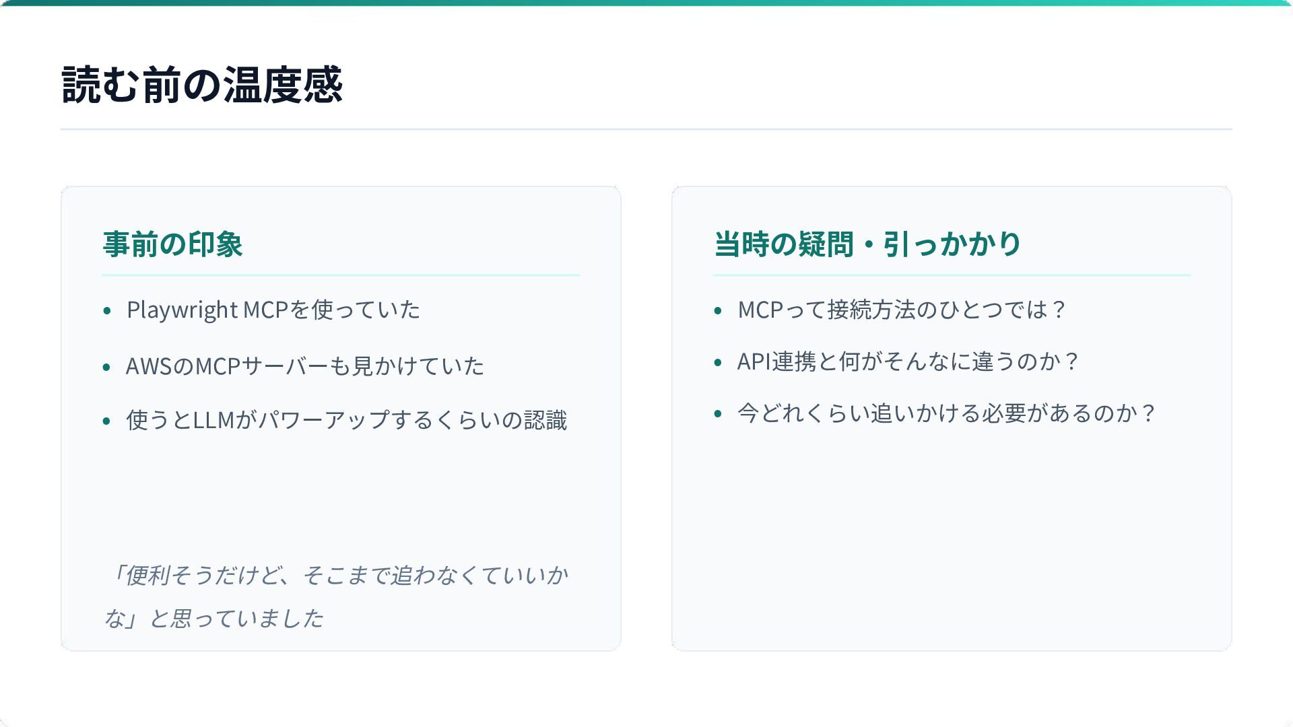Click the Playwright MCPを使っていた bullet text
The height and width of the screenshot is (727, 1293).
[273, 310]
